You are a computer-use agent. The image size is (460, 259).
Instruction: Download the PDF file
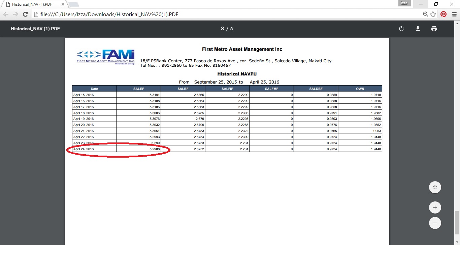pyautogui.click(x=418, y=29)
